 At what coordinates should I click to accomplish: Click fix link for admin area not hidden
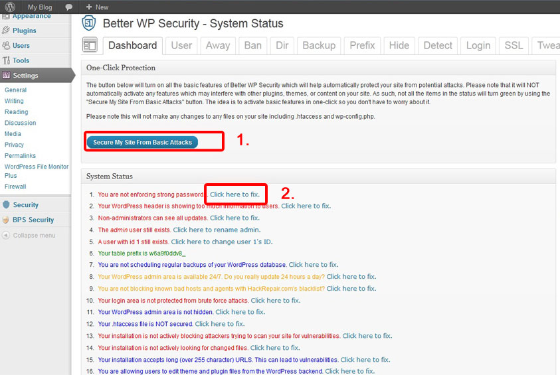pyautogui.click(x=240, y=312)
